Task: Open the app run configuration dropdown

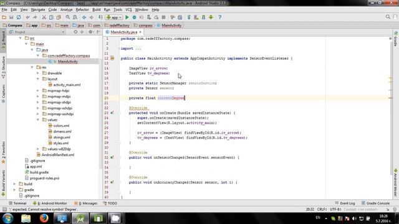Action: pos(114,17)
